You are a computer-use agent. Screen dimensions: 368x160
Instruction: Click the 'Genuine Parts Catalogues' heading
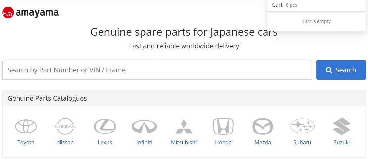(x=47, y=98)
